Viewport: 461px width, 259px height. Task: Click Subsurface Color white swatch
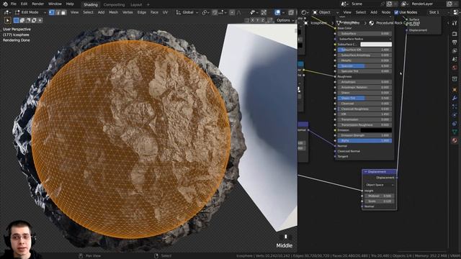point(376,45)
